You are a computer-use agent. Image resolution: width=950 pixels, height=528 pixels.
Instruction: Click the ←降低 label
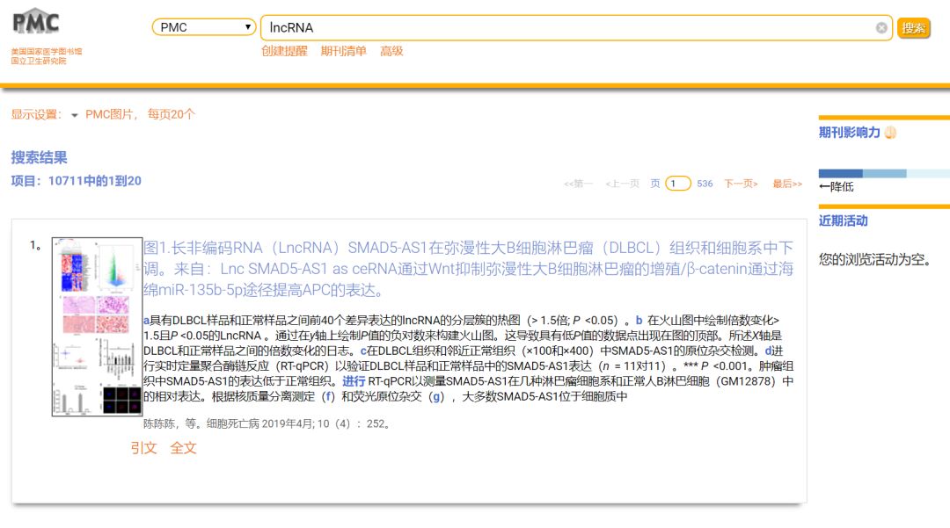click(837, 187)
